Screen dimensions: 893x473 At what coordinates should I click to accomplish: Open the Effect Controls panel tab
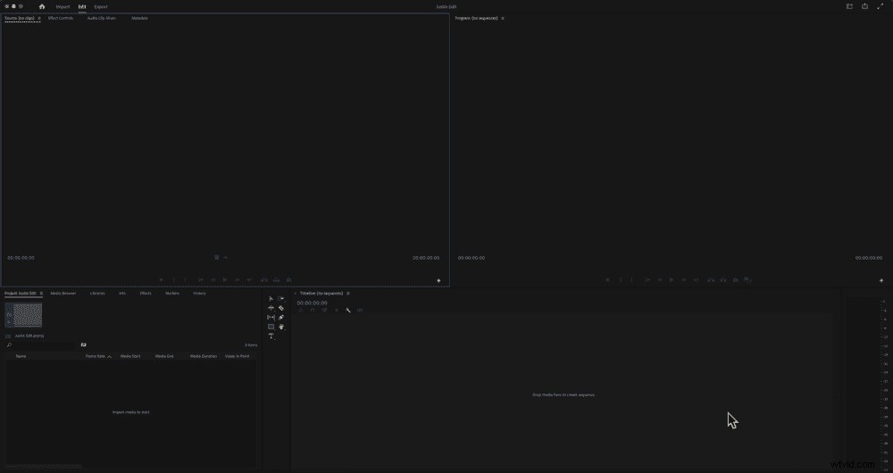[61, 18]
